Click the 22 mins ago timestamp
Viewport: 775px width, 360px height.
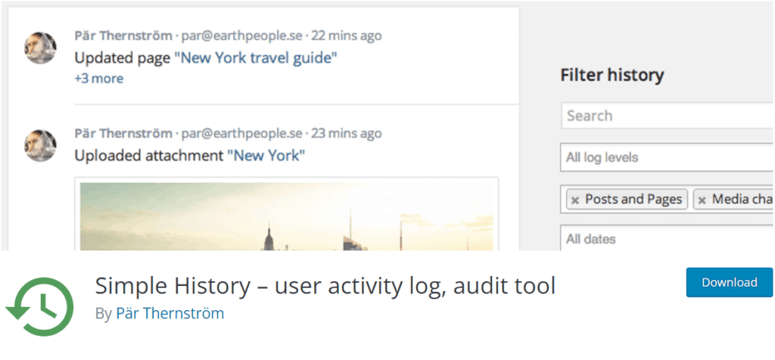point(347,36)
